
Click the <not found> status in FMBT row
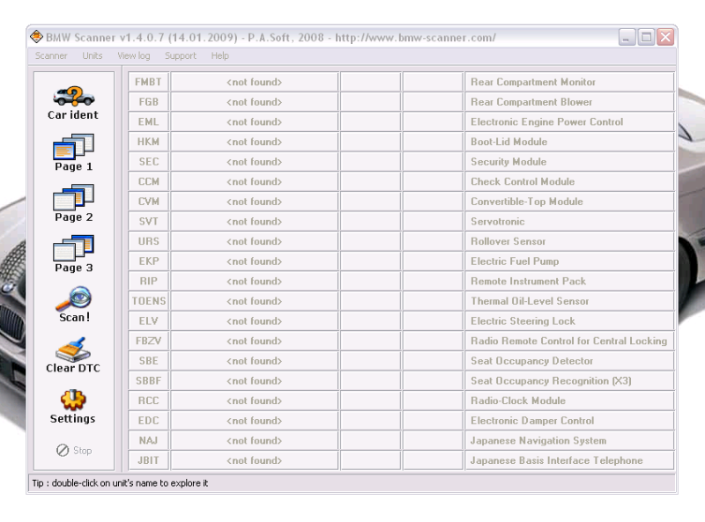(x=255, y=82)
